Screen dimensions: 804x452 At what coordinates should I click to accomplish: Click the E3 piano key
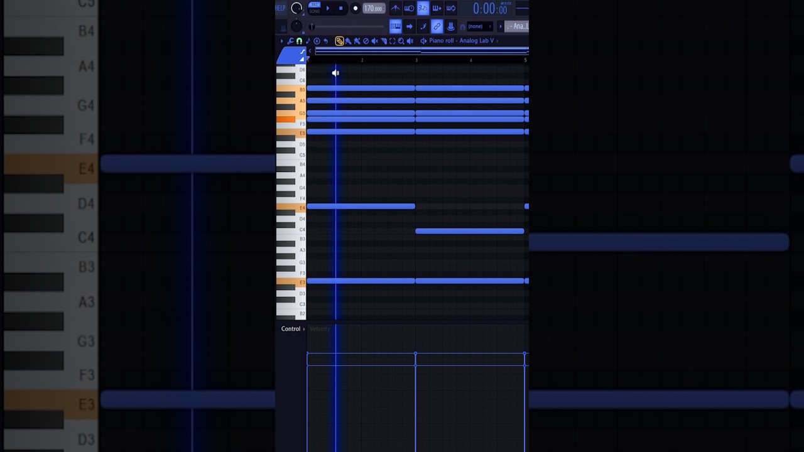pos(291,282)
